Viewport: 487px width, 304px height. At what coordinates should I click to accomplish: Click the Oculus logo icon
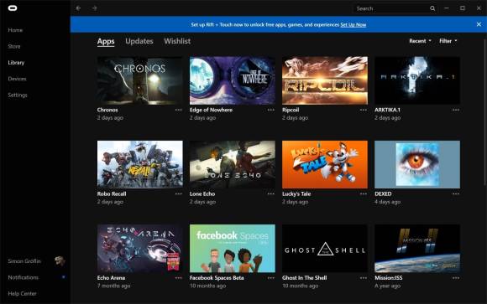pyautogui.click(x=13, y=8)
